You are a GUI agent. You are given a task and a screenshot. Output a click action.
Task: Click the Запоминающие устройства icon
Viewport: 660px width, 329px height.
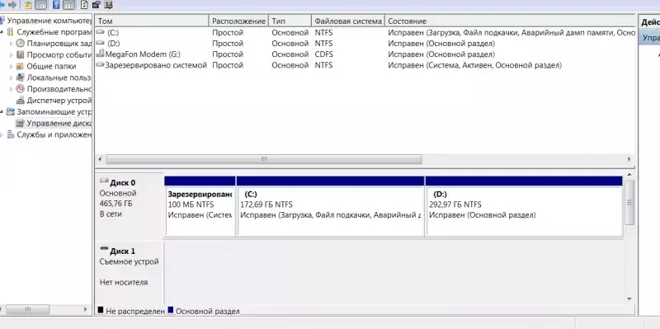tap(11, 111)
